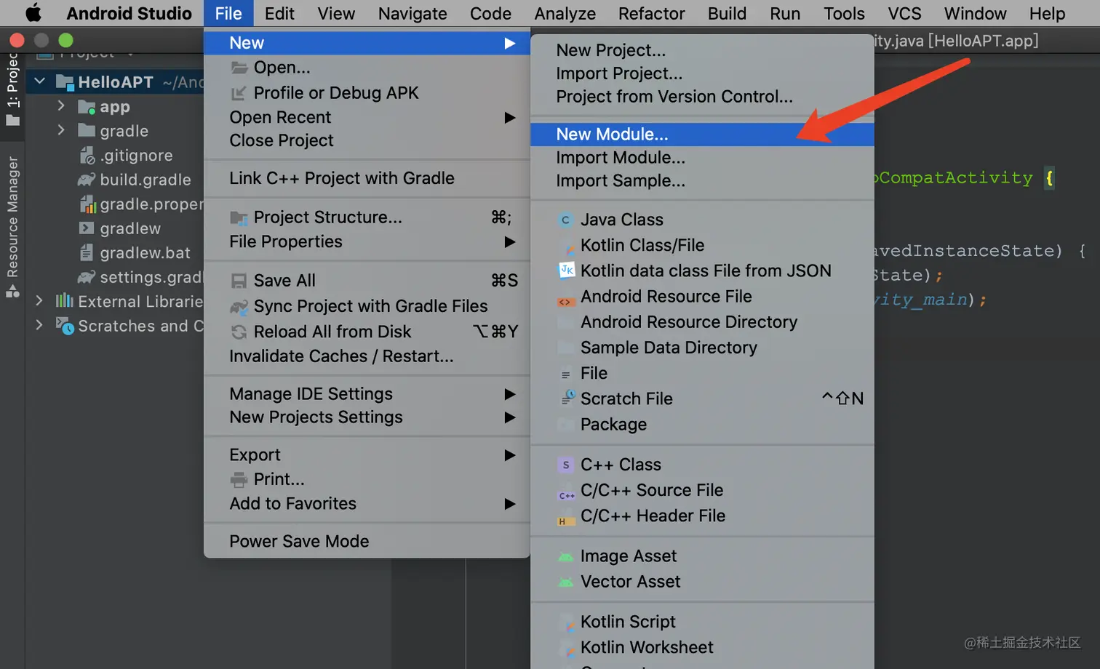Open the Apple menu
Viewport: 1100px width, 669px height.
[33, 13]
